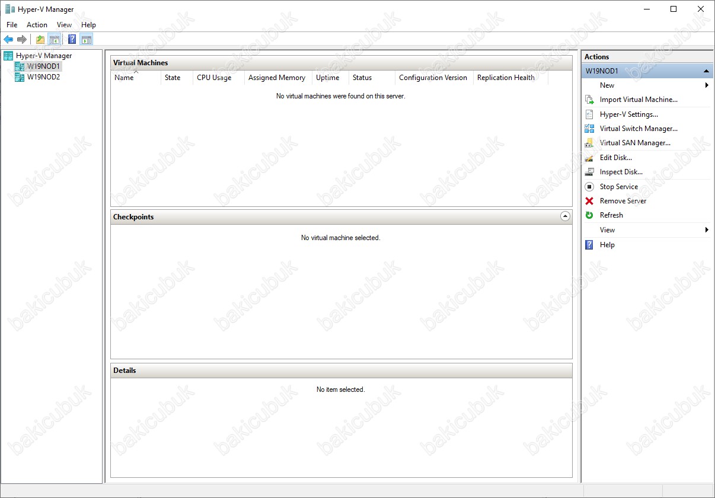Image resolution: width=715 pixels, height=498 pixels.
Task: Click the Help question mark icon in Actions
Action: click(589, 245)
